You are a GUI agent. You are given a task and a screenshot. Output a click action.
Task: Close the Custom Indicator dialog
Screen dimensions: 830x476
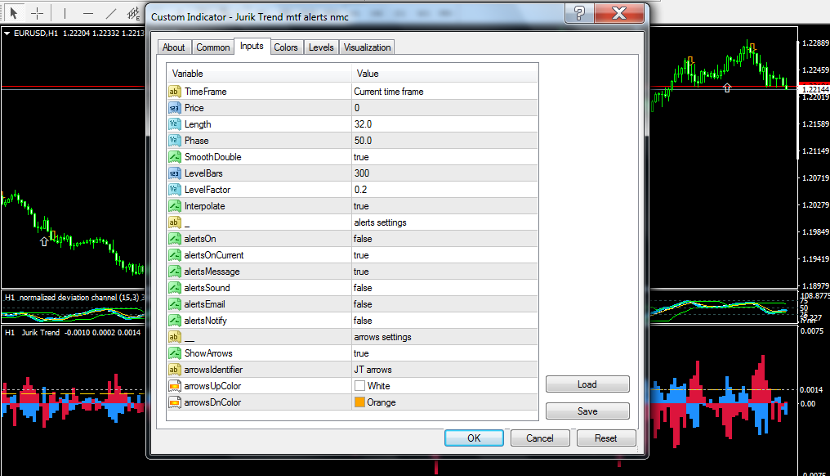click(618, 13)
